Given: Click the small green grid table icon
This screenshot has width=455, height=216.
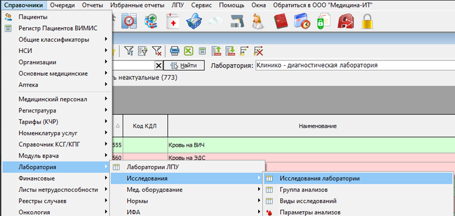Looking at the screenshot, I should pyautogui.click(x=202, y=51).
